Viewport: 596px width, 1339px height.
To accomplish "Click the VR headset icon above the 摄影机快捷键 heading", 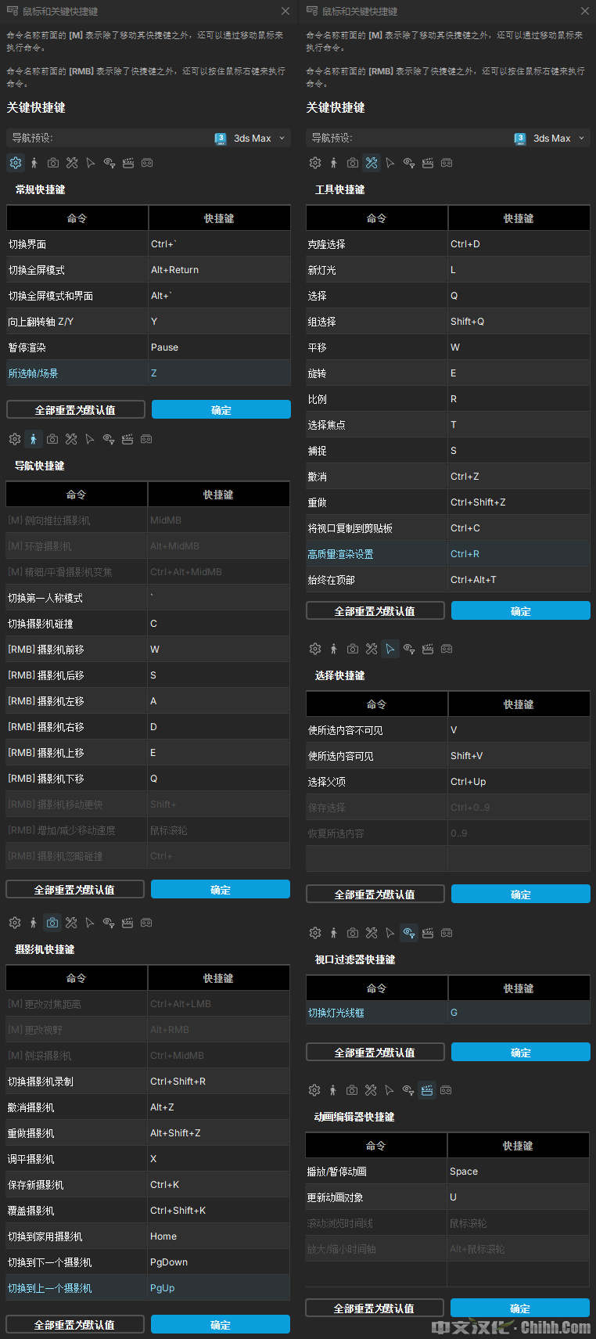I will [x=146, y=923].
